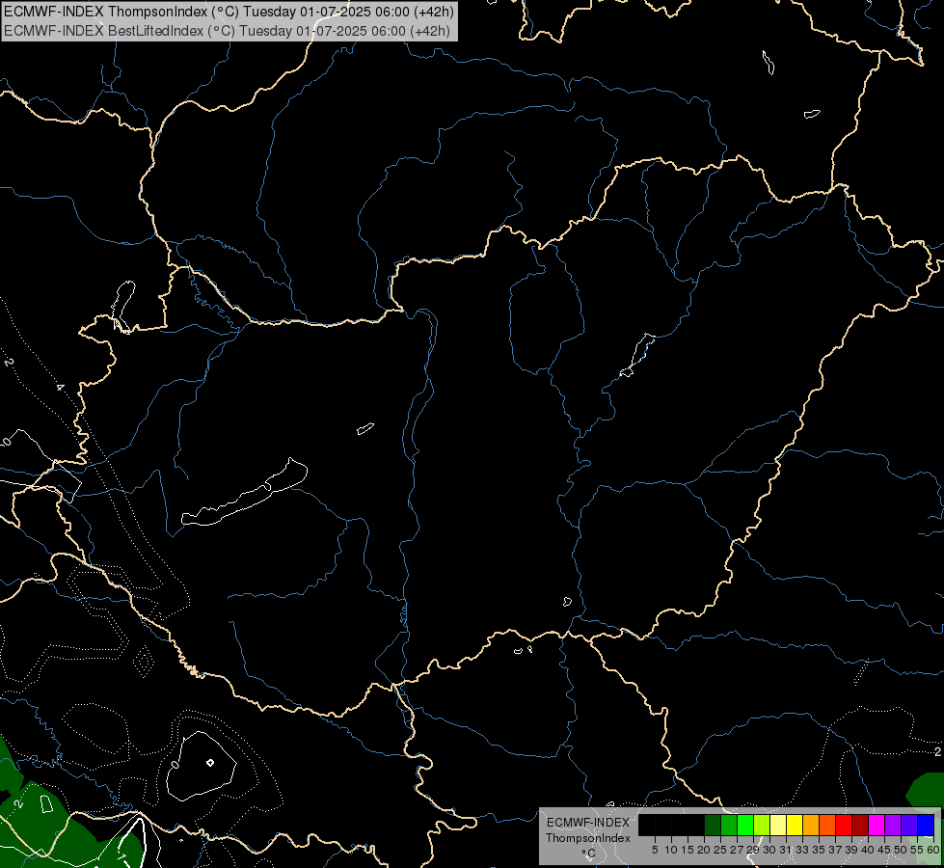Viewport: 944px width, 868px height.
Task: Click the orange-red 35–37 legend swatch
Action: pyautogui.click(x=827, y=826)
